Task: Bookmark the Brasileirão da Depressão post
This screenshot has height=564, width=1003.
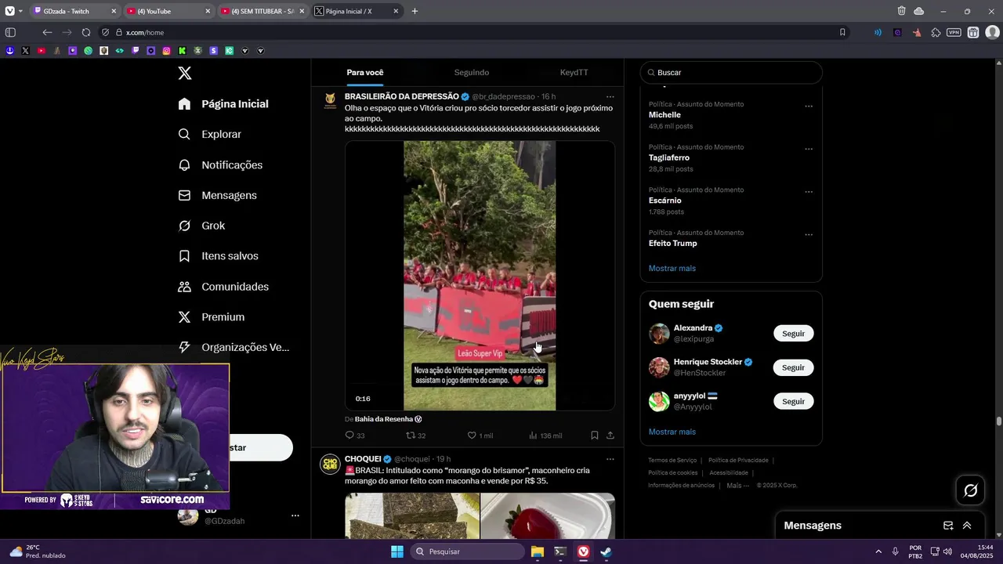Action: click(595, 436)
